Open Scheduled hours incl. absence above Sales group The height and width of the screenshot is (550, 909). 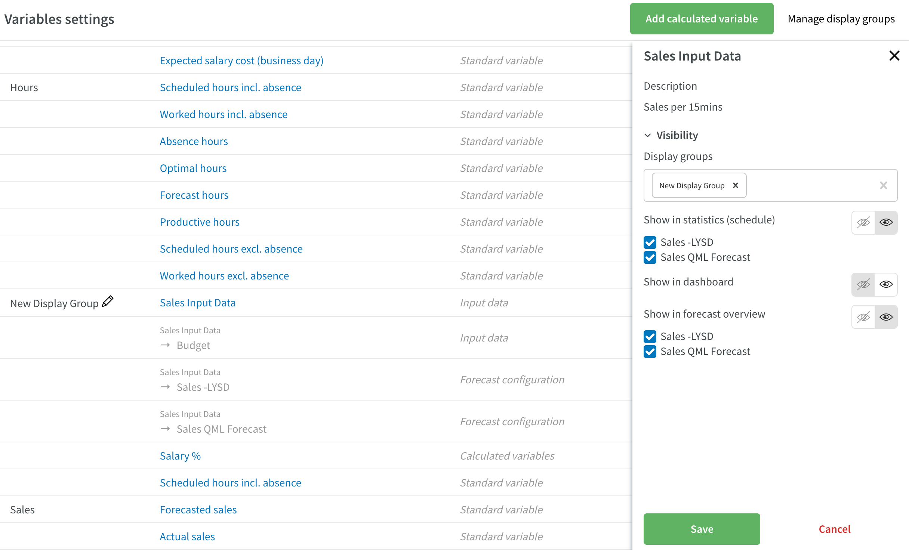tap(230, 483)
